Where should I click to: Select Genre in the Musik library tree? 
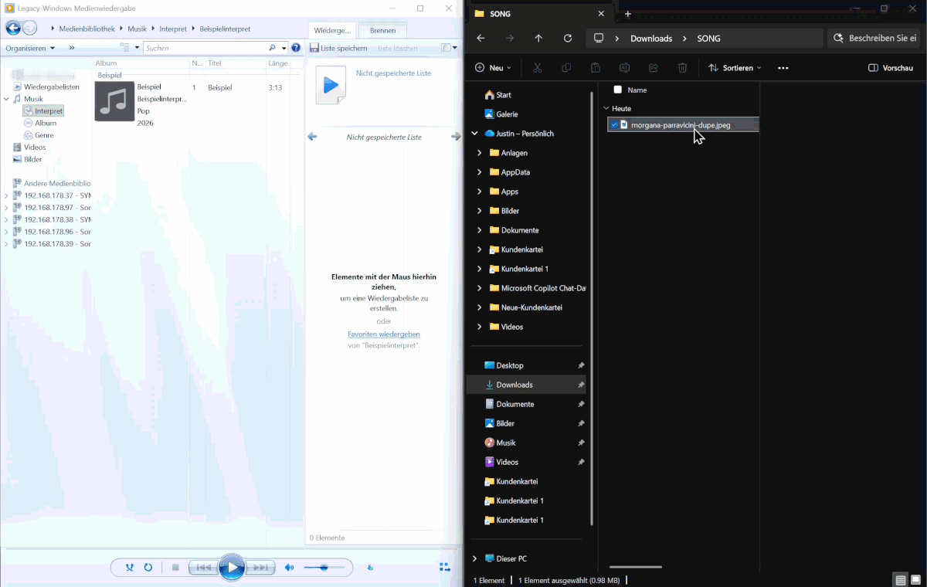tap(44, 135)
